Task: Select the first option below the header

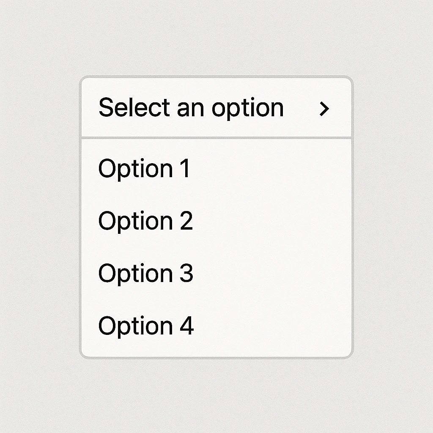Action: click(144, 168)
